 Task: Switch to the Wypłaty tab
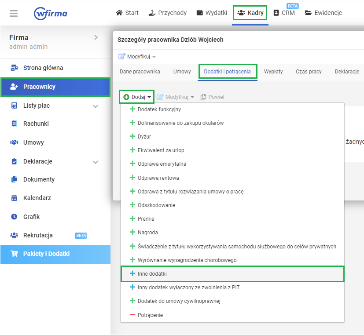pyautogui.click(x=273, y=72)
